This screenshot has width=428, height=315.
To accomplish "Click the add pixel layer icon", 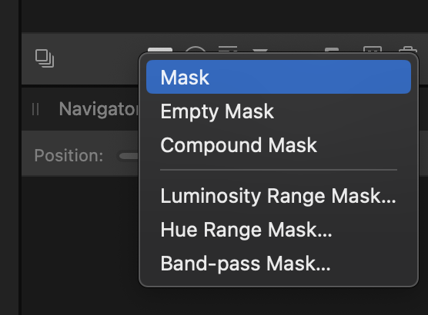I will tap(373, 50).
